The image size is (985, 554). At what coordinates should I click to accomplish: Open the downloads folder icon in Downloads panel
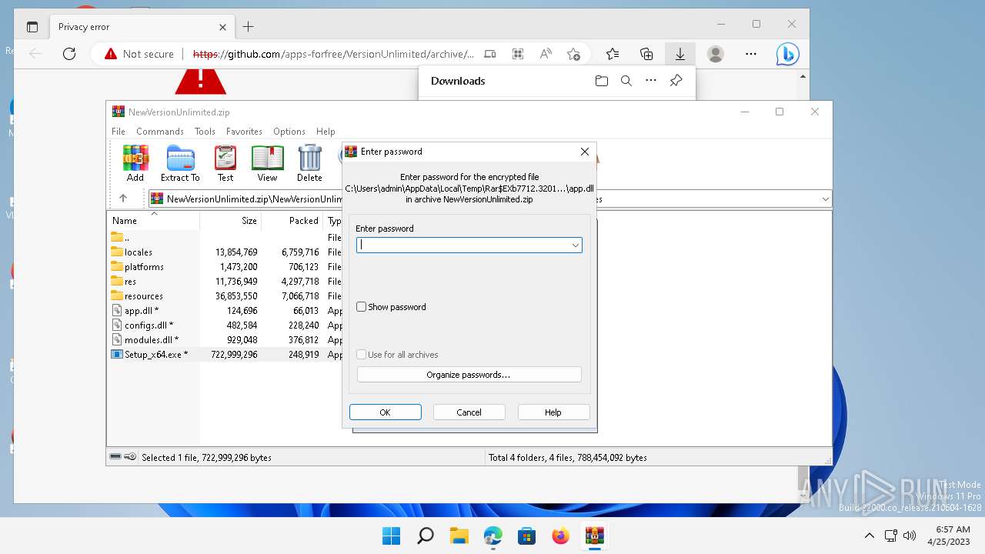tap(602, 81)
